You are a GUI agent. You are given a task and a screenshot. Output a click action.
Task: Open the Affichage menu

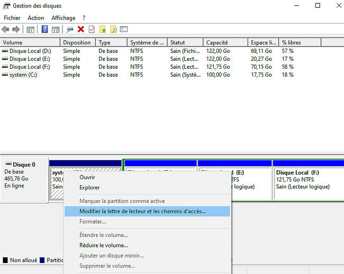click(64, 18)
